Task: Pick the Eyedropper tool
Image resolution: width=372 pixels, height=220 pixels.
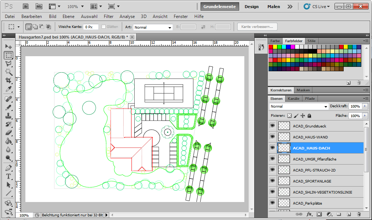Action: pyautogui.click(x=8, y=89)
